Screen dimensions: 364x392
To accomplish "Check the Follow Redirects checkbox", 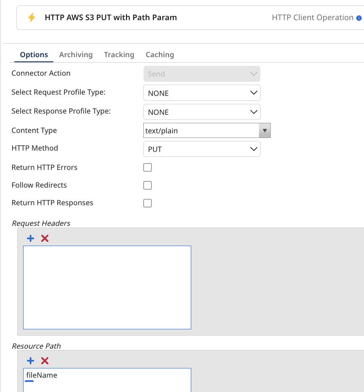I will pos(147,185).
